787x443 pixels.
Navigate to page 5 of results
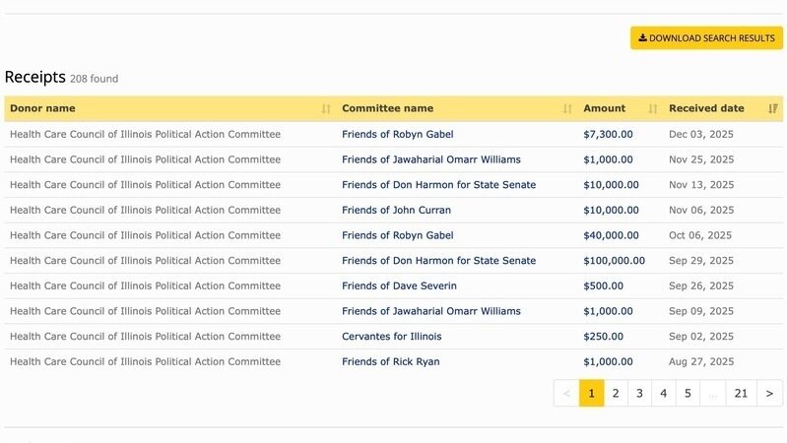[x=688, y=394]
